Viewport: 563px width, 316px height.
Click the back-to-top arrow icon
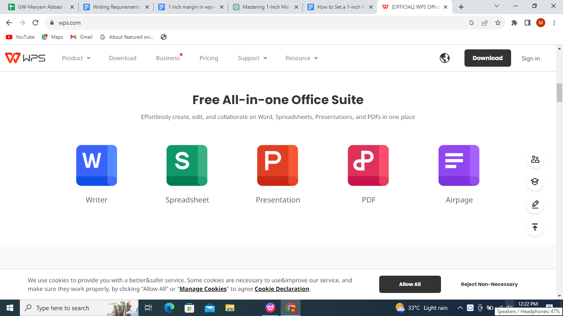pos(535,227)
